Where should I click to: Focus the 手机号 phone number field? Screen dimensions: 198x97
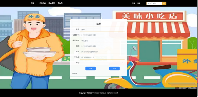coord(102,57)
